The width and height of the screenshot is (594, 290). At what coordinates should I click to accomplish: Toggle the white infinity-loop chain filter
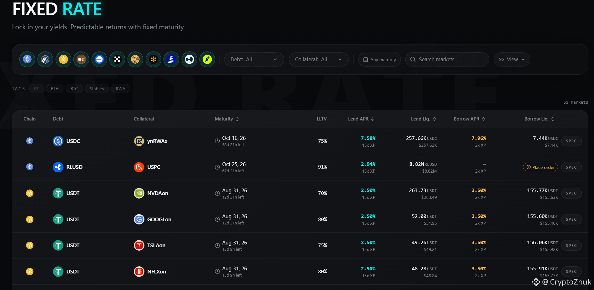[189, 59]
